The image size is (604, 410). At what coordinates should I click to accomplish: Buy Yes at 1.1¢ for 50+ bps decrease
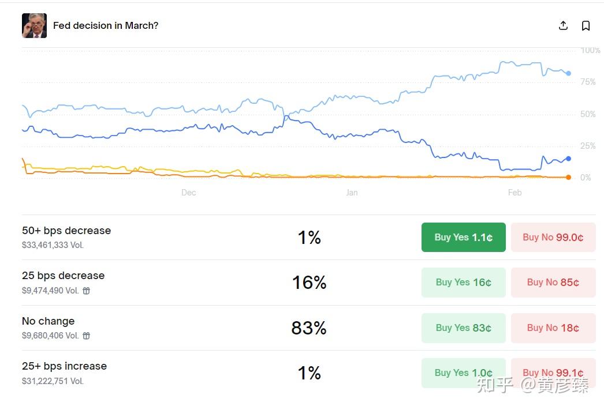pyautogui.click(x=463, y=237)
